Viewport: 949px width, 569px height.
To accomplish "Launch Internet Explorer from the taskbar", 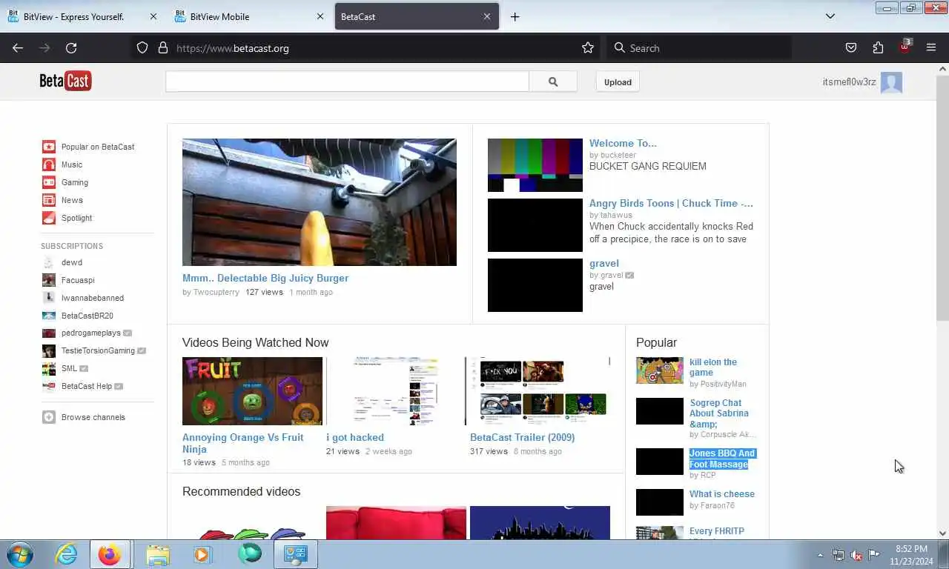I will click(x=66, y=554).
